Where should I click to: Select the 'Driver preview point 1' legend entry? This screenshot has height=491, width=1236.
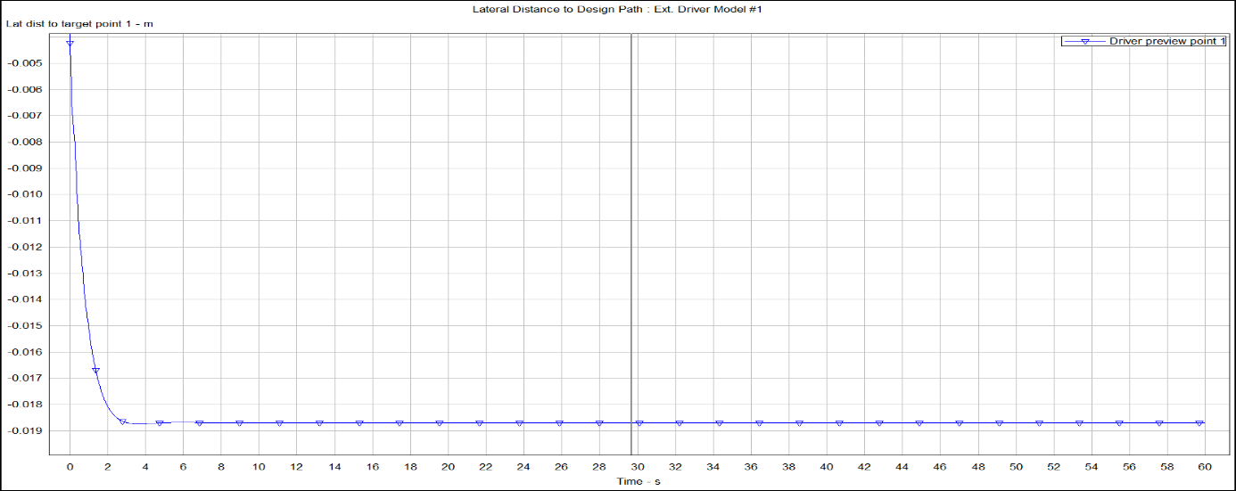(1144, 41)
